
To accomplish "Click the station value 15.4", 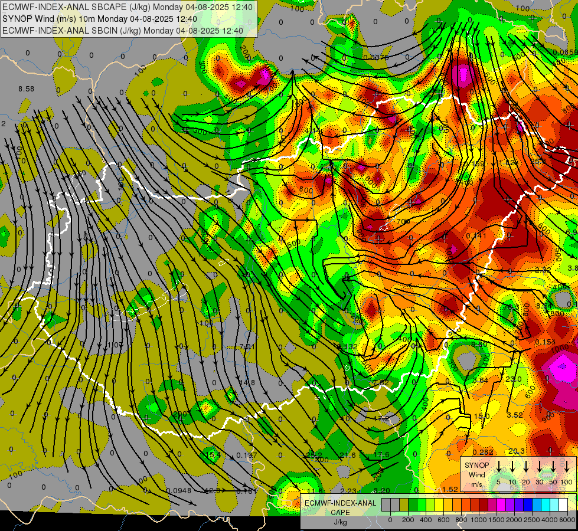I will pos(213,455).
